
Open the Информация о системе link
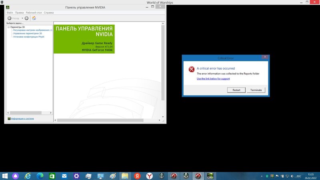pos(22,118)
